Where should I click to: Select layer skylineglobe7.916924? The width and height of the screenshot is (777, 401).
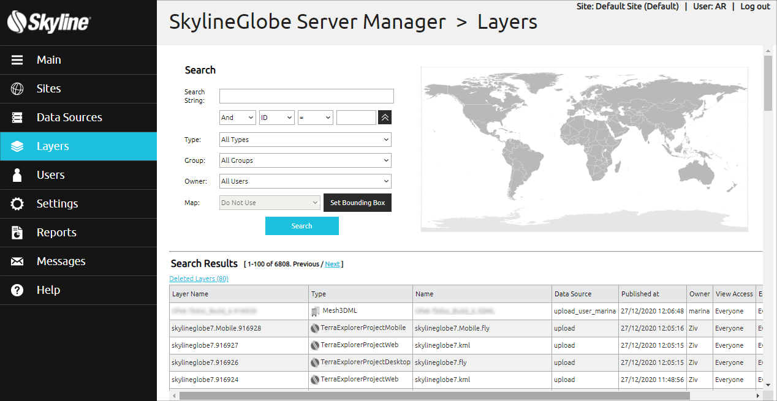[x=205, y=380]
